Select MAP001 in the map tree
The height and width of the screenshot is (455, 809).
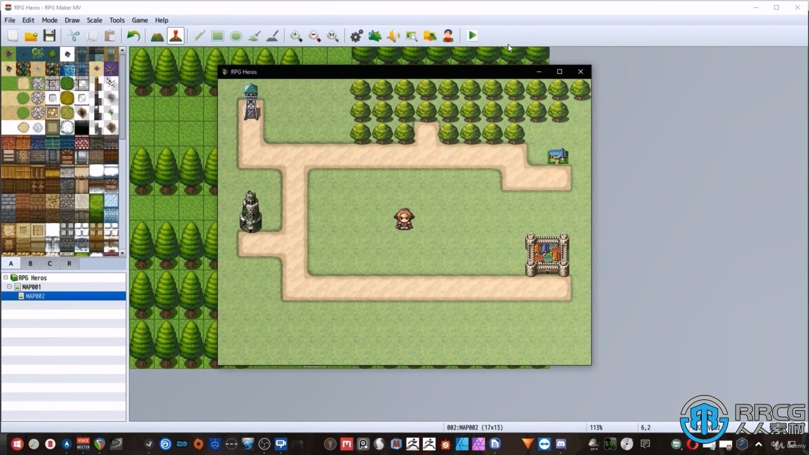pos(32,287)
